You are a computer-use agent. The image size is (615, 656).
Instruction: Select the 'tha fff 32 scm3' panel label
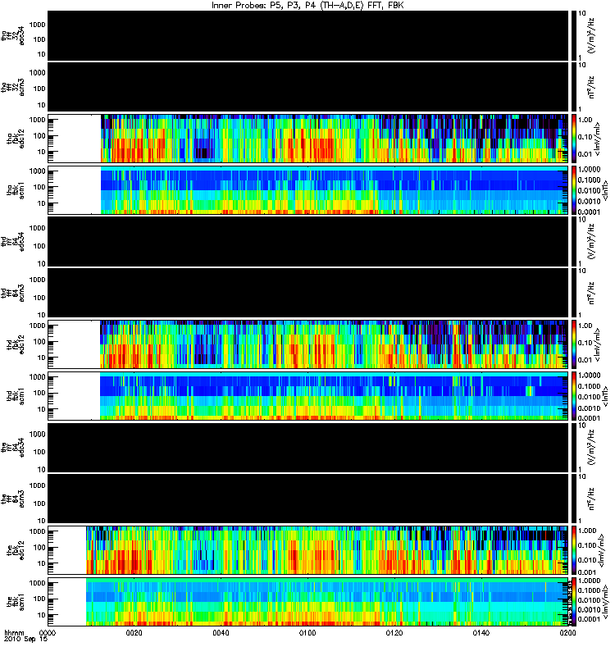click(13, 88)
